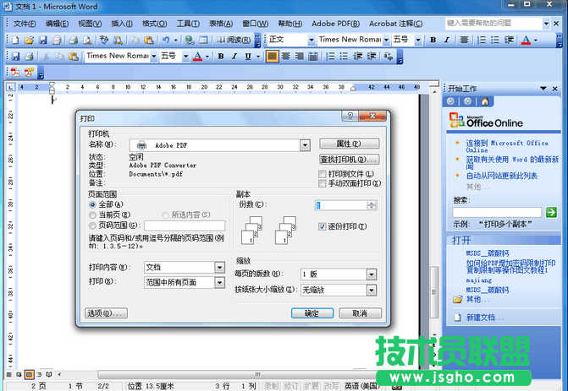Screen dimensions: 568x391
Task: Switch to Outline view button
Action: [x=39, y=374]
